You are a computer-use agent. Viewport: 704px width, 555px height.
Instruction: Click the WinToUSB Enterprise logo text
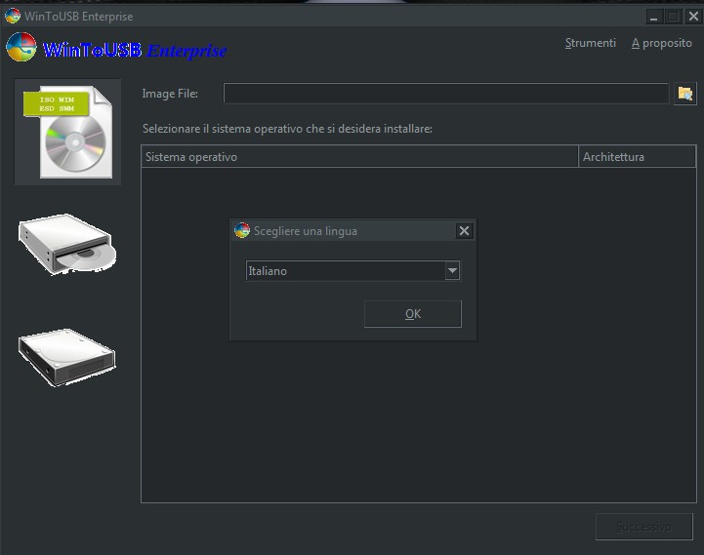pyautogui.click(x=135, y=51)
